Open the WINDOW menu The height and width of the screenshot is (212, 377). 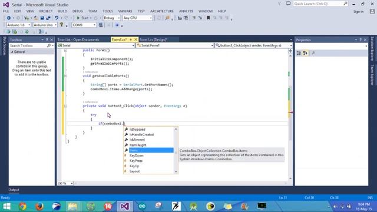(x=206, y=11)
